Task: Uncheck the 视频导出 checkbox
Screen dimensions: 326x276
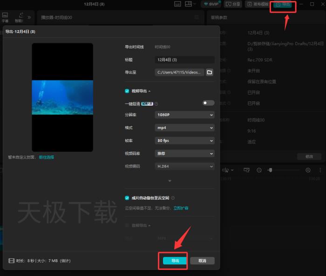Action: click(x=127, y=91)
